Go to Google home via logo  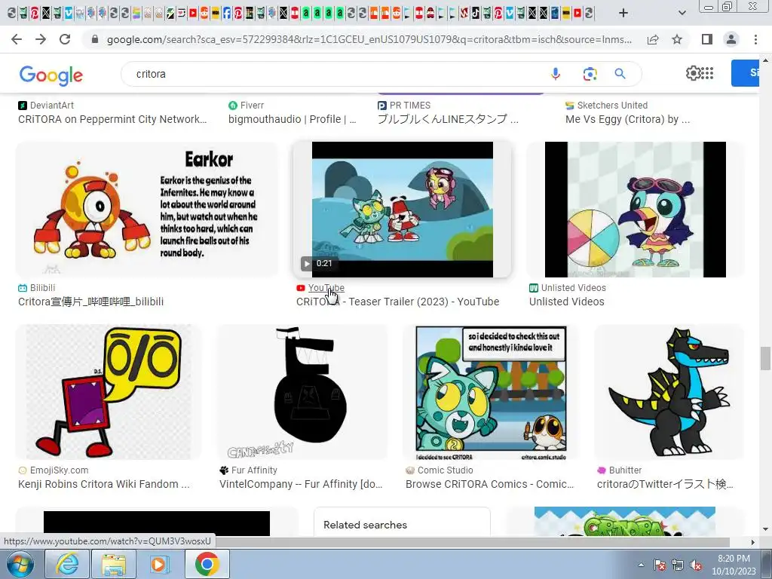[x=51, y=75]
